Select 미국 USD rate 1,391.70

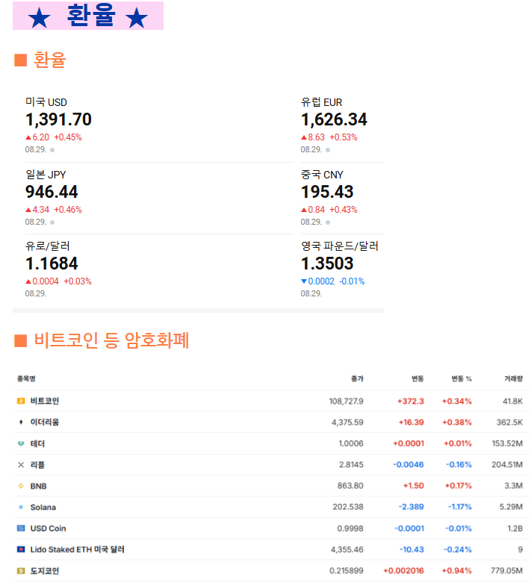coord(58,119)
